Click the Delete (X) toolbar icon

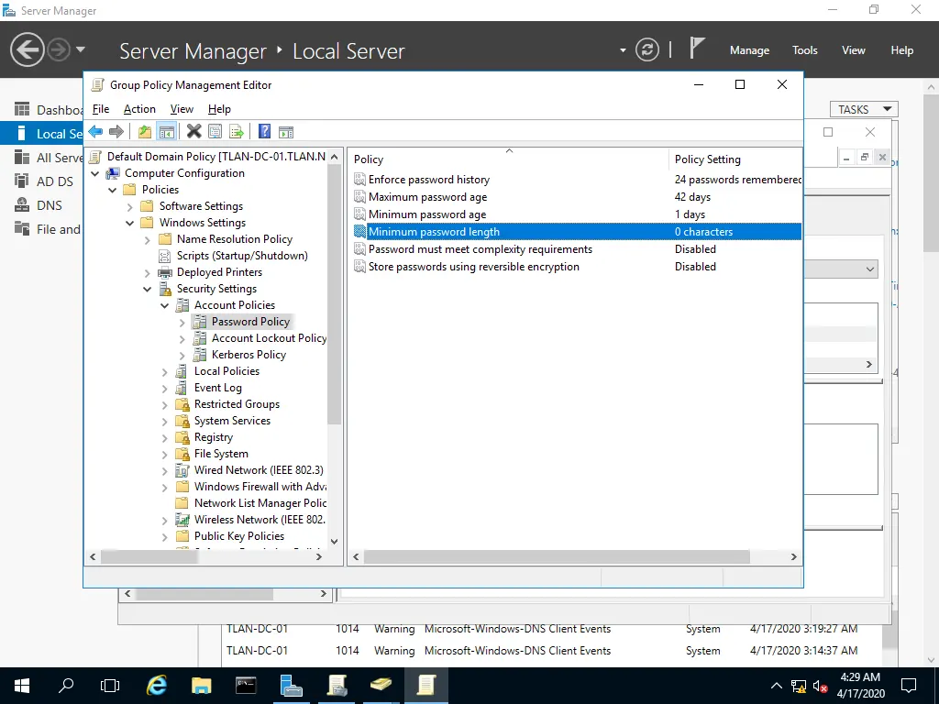(193, 131)
